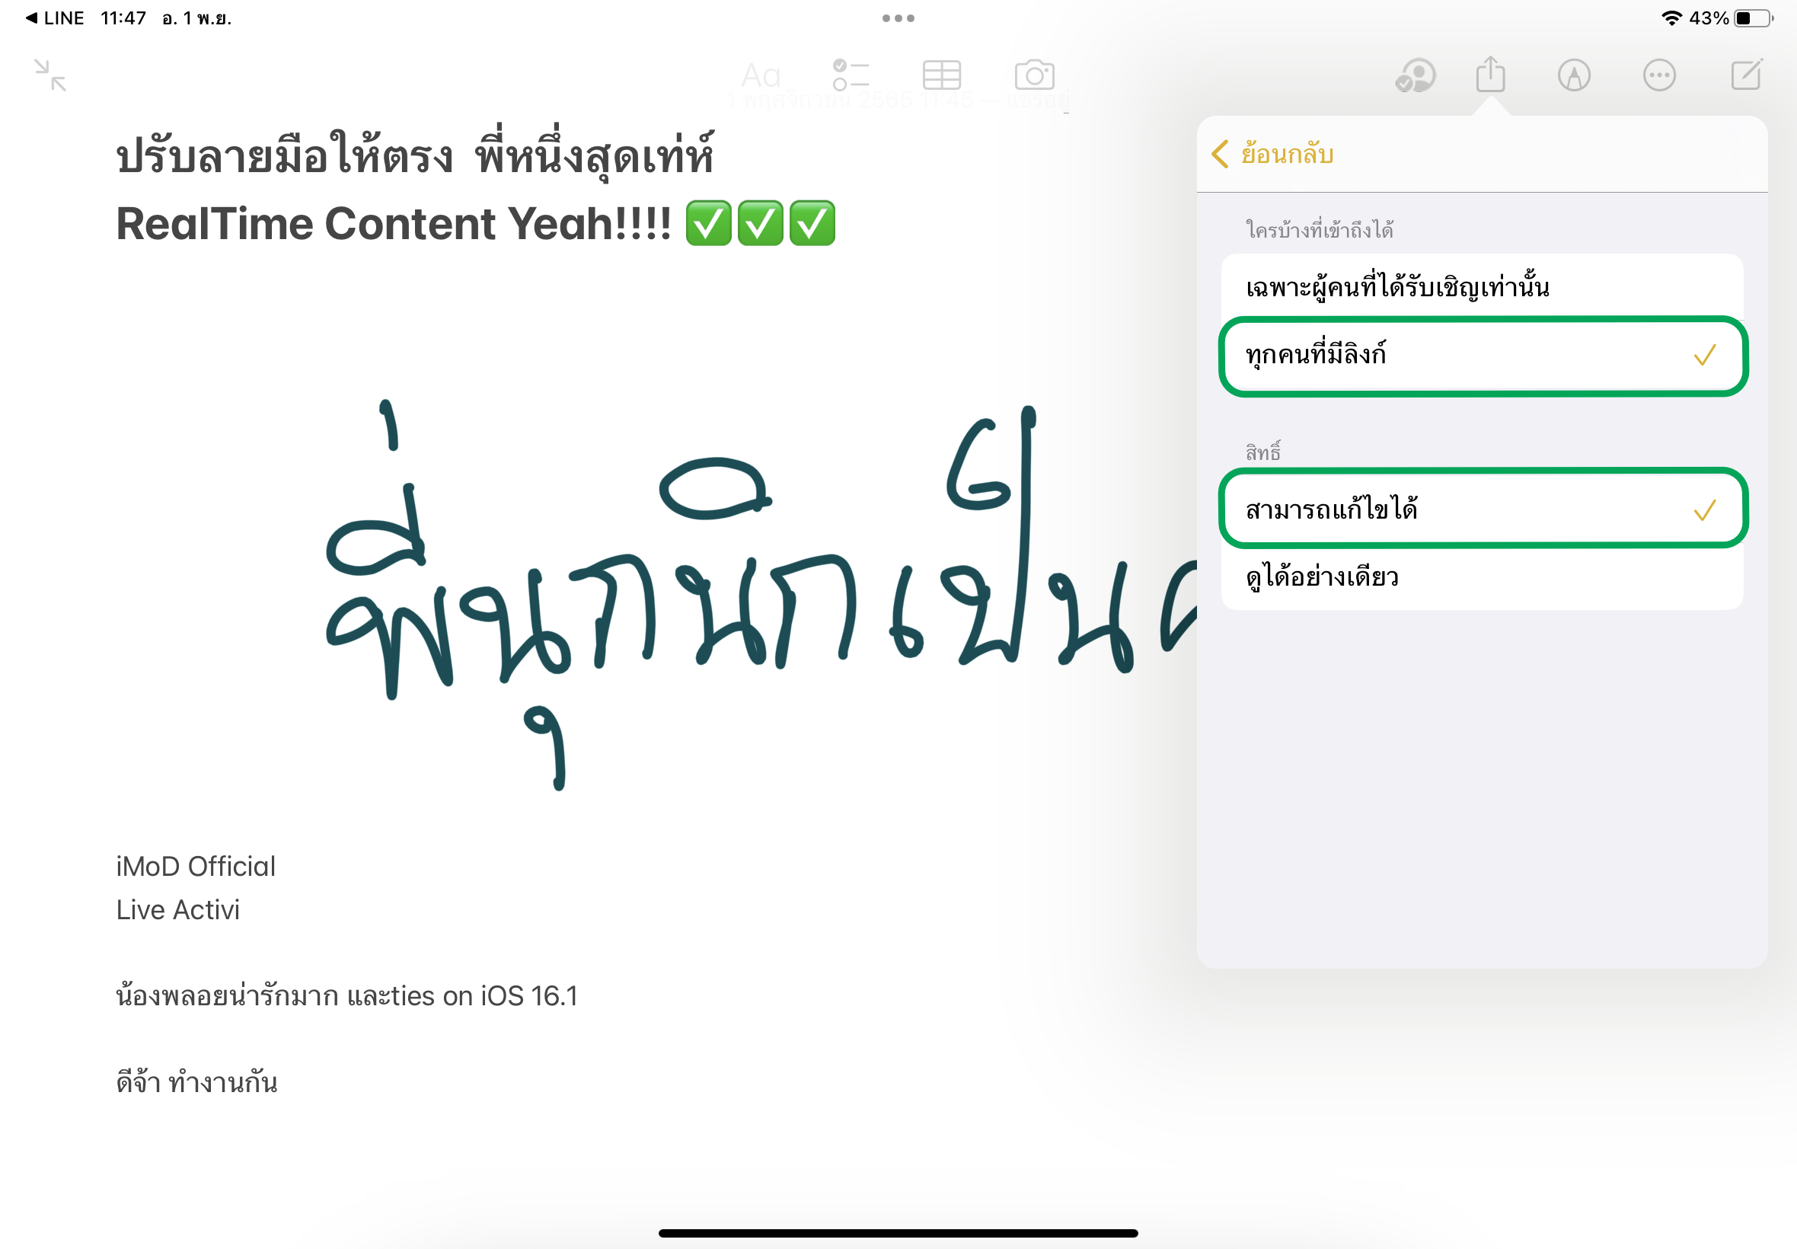Insert a checklist using the checklist icon

[x=851, y=75]
